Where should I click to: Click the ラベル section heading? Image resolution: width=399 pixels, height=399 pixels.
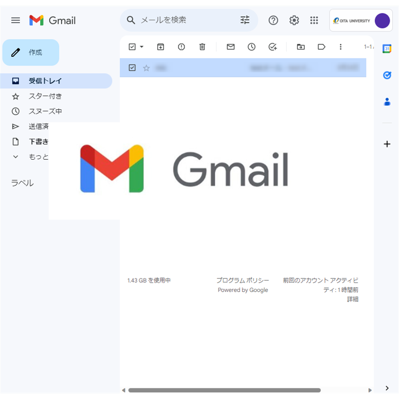(x=22, y=183)
